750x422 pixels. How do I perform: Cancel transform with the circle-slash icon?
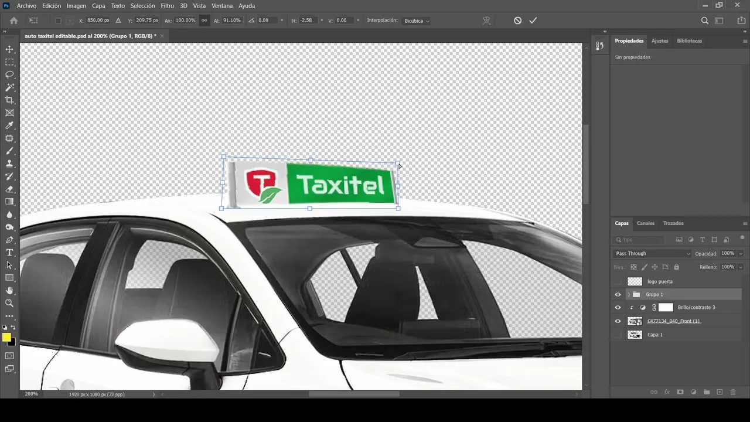pos(517,21)
